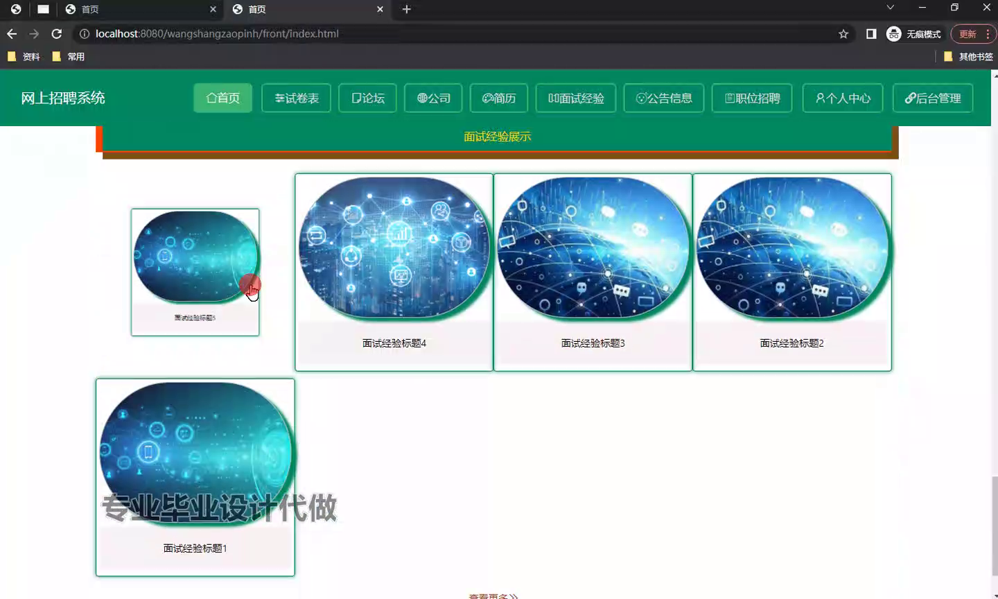Screen dimensions: 998x599
Task: Click the browser forward arrow
Action: [34, 34]
